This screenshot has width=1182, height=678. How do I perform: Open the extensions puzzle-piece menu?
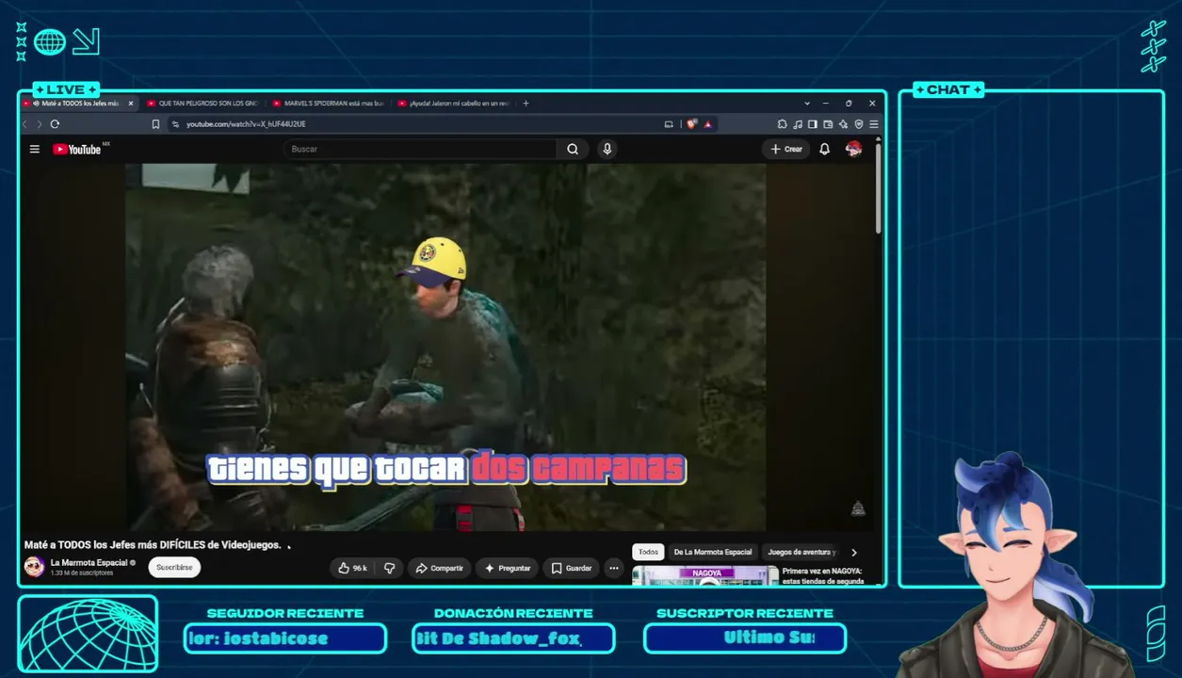782,124
